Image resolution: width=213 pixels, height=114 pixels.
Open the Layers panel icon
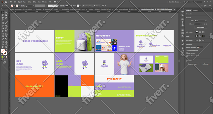click(x=182, y=48)
